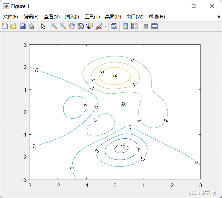Viewport: 222px width, 198px height.
Task: Open the 工具(T) menu
Action: click(92, 17)
